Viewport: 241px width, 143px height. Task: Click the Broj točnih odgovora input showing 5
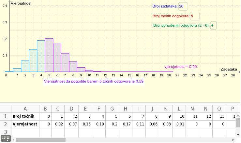click(x=195, y=16)
